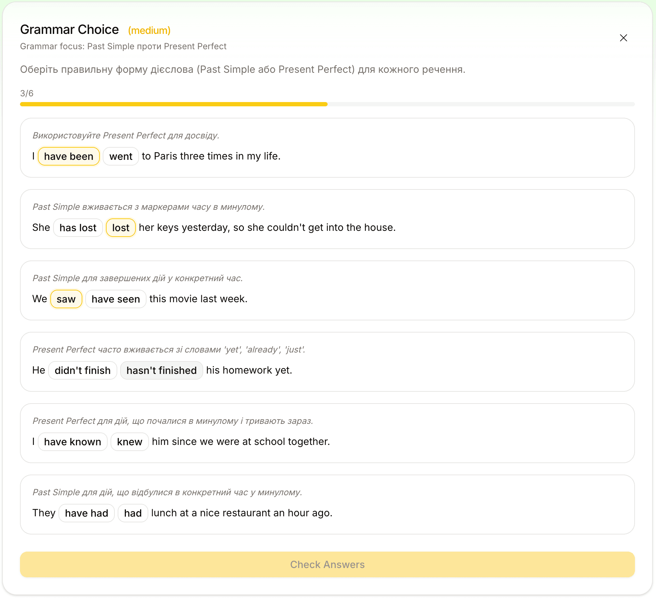Pick 'have had' for the lunch sentence
Image resolution: width=656 pixels, height=598 pixels.
(x=87, y=513)
